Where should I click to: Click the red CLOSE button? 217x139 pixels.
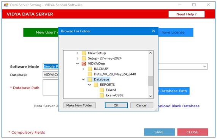click(193, 132)
